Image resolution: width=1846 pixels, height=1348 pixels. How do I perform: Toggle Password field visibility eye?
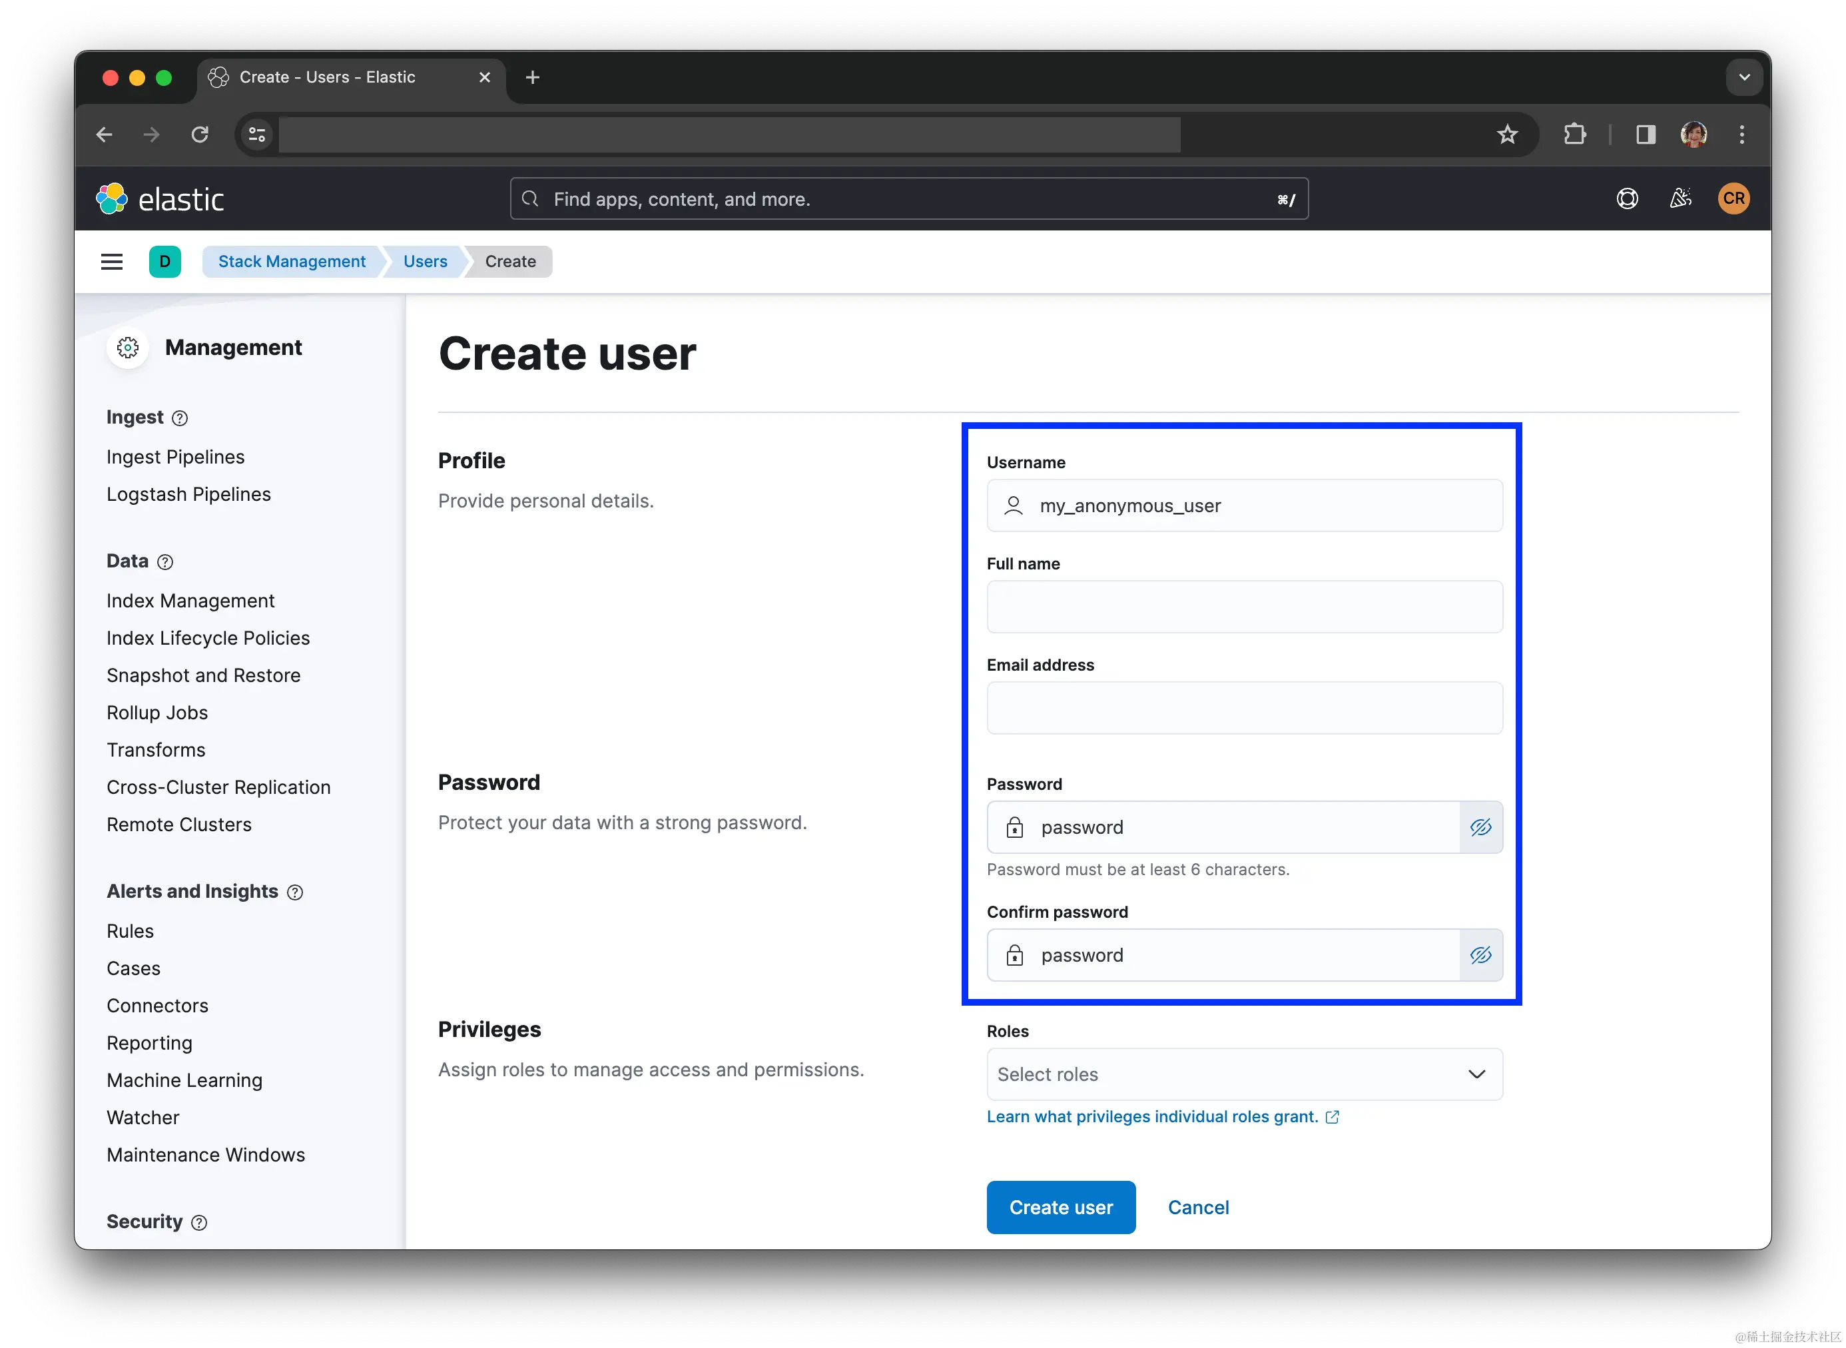(1480, 827)
